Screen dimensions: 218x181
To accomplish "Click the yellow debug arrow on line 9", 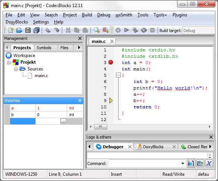I will [x=111, y=101].
